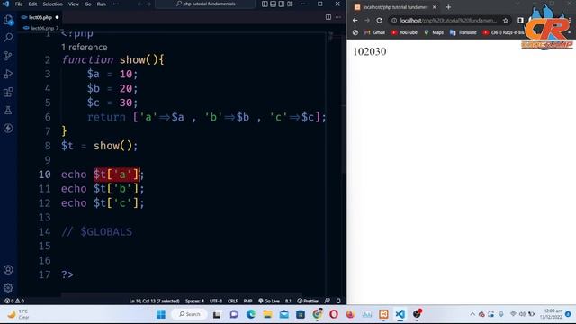Open the Source Control view
This screenshot has height=324, width=576.
coord(8,56)
